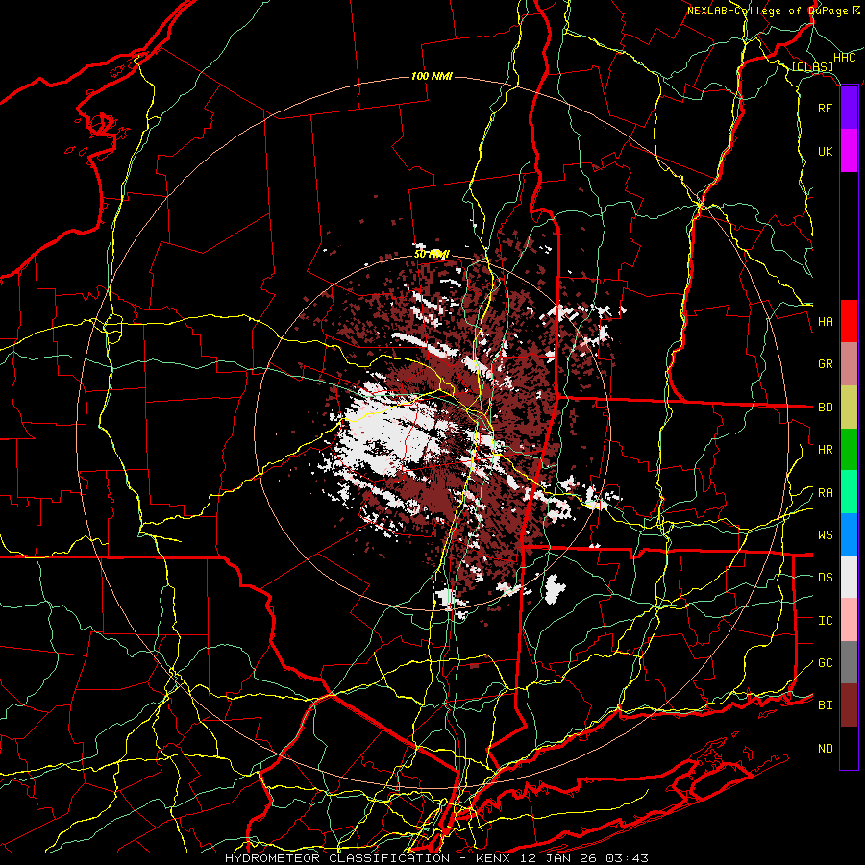Click the HR green legend swatch

coord(849,450)
